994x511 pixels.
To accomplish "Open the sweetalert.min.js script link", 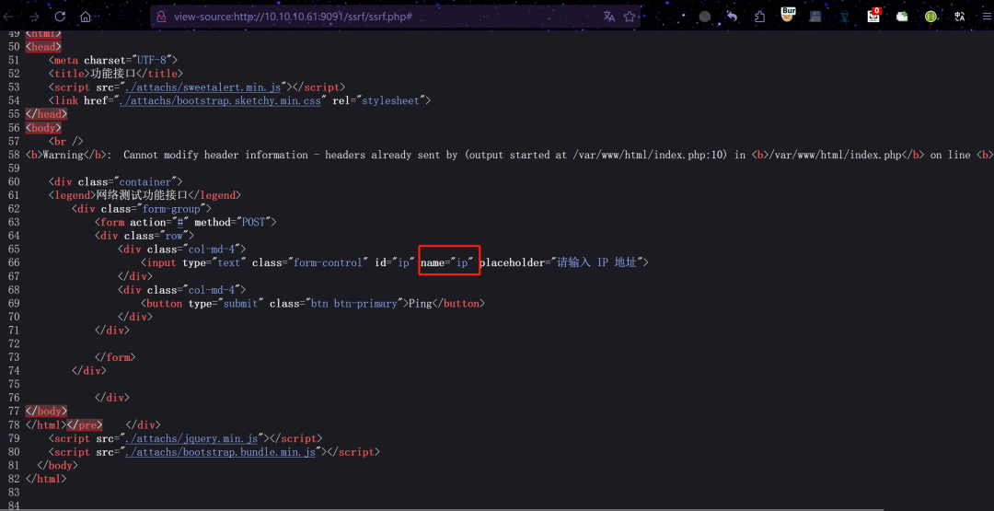I will pyautogui.click(x=202, y=87).
